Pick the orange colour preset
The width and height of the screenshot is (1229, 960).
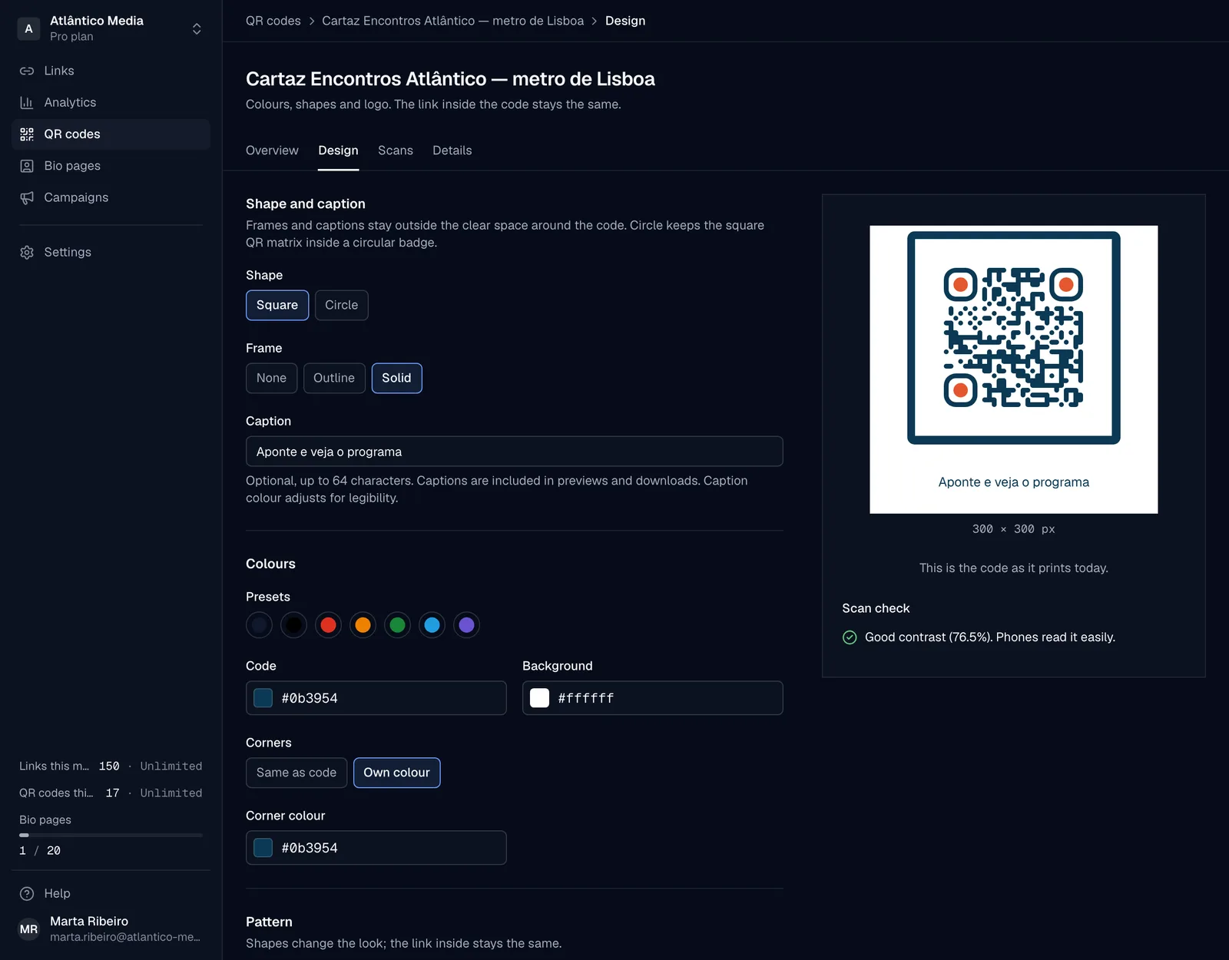[363, 625]
